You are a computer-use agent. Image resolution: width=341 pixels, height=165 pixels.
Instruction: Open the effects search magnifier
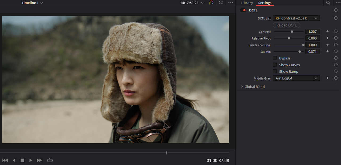(328, 3)
